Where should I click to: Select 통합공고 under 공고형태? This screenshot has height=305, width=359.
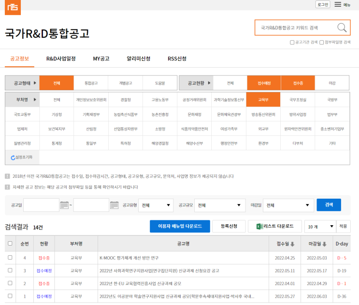(x=91, y=83)
